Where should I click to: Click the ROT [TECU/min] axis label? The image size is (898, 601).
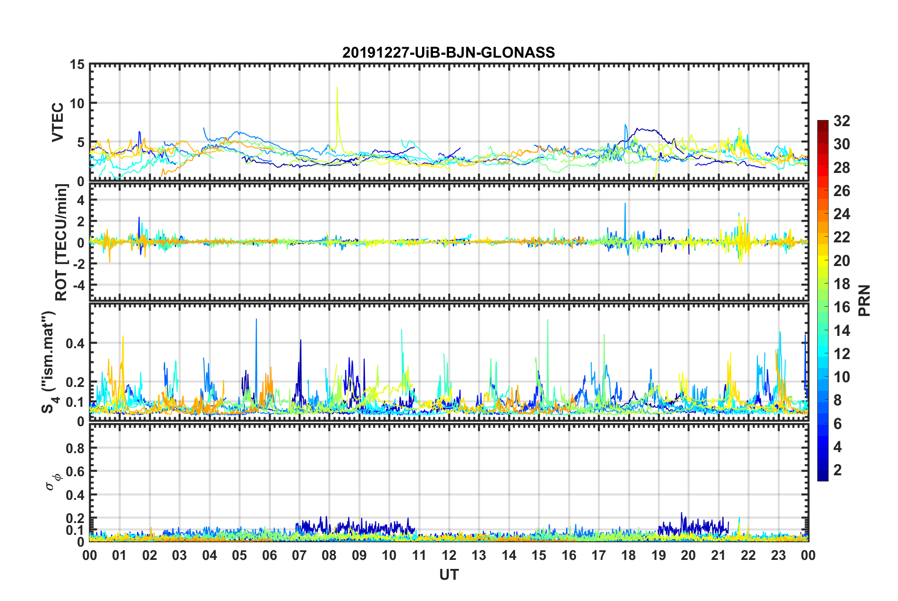point(61,242)
